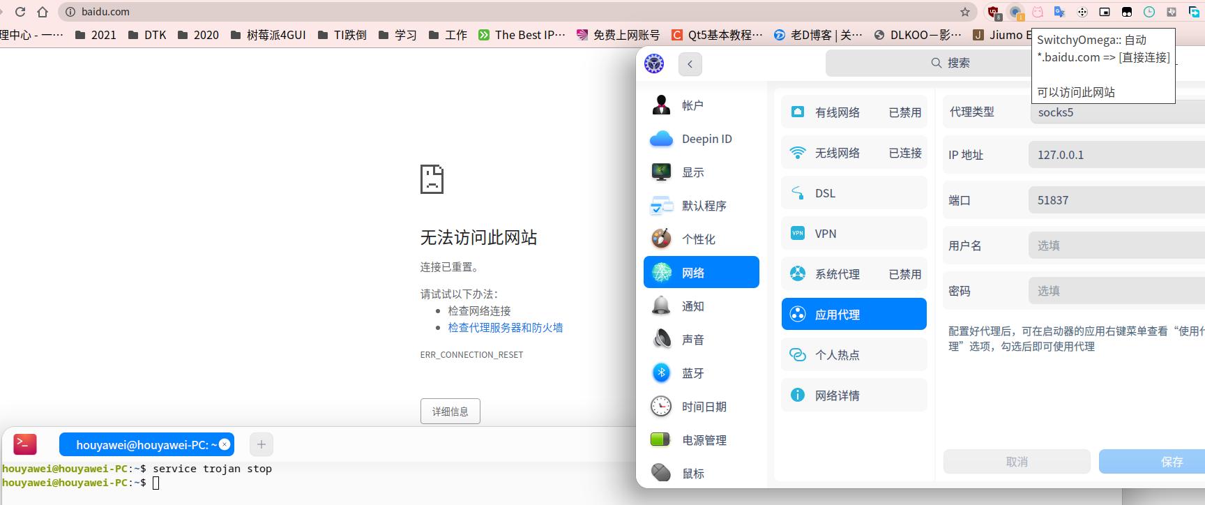Open 鼠标 settings
This screenshot has height=505, width=1205.
pyautogui.click(x=702, y=474)
